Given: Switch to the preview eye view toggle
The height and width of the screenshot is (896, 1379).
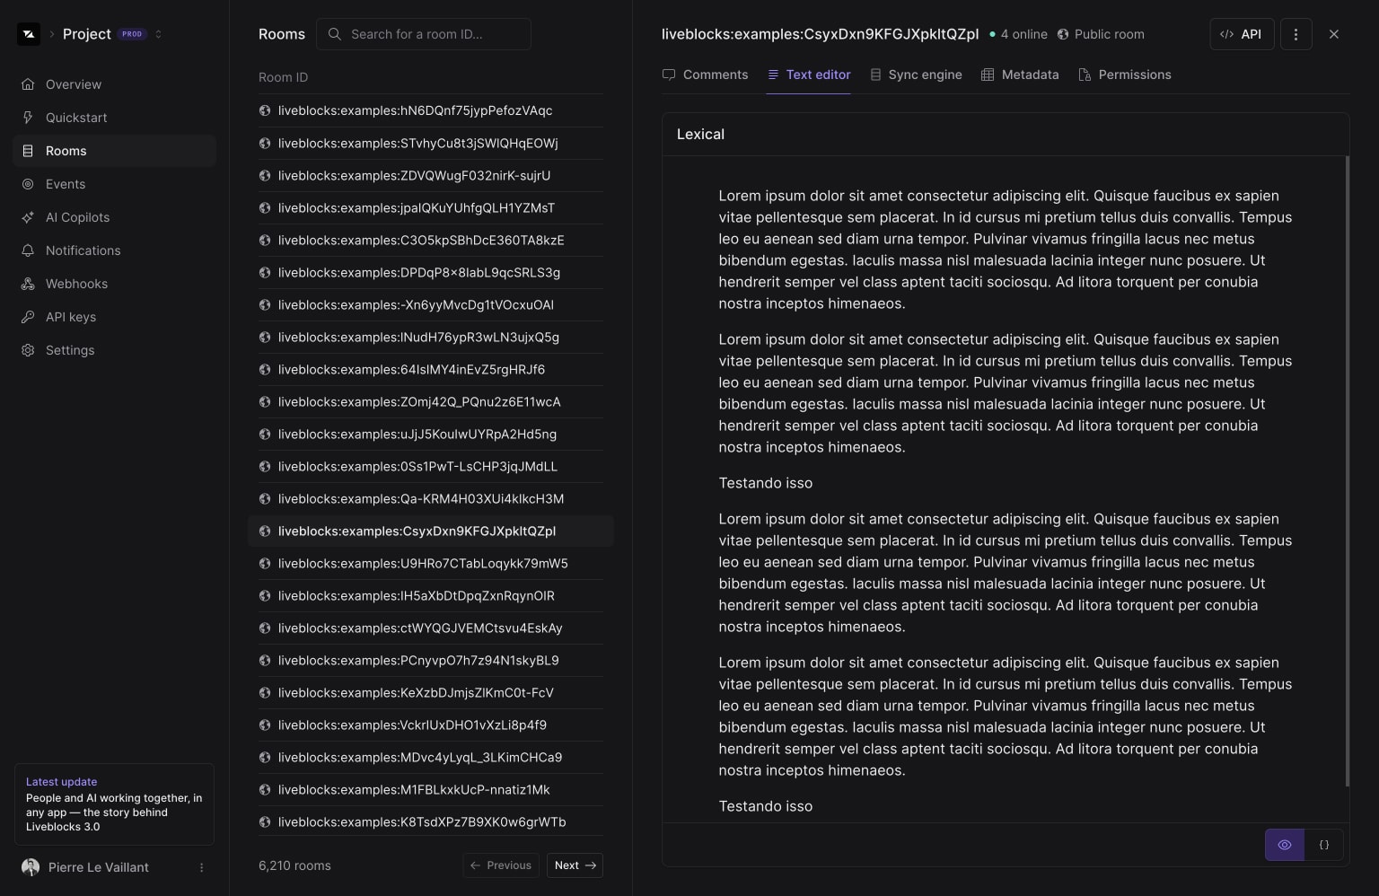Looking at the screenshot, I should [1284, 845].
